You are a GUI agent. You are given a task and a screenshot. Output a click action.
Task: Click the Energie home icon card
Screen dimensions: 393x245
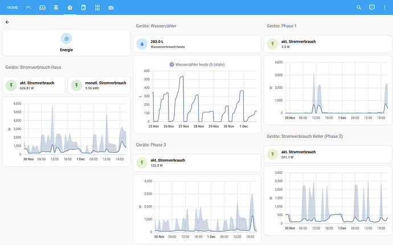click(67, 43)
